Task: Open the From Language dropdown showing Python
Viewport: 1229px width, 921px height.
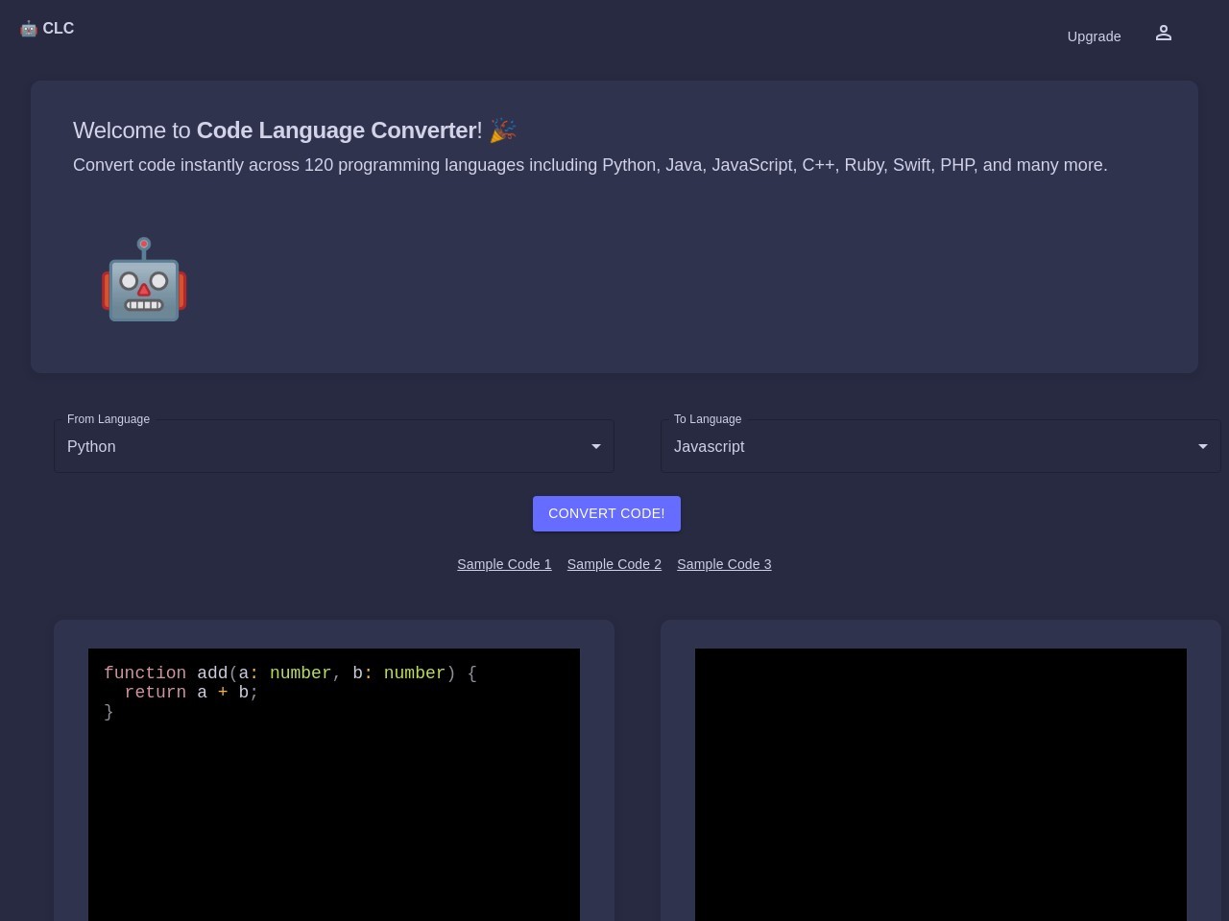Action: pos(334,446)
